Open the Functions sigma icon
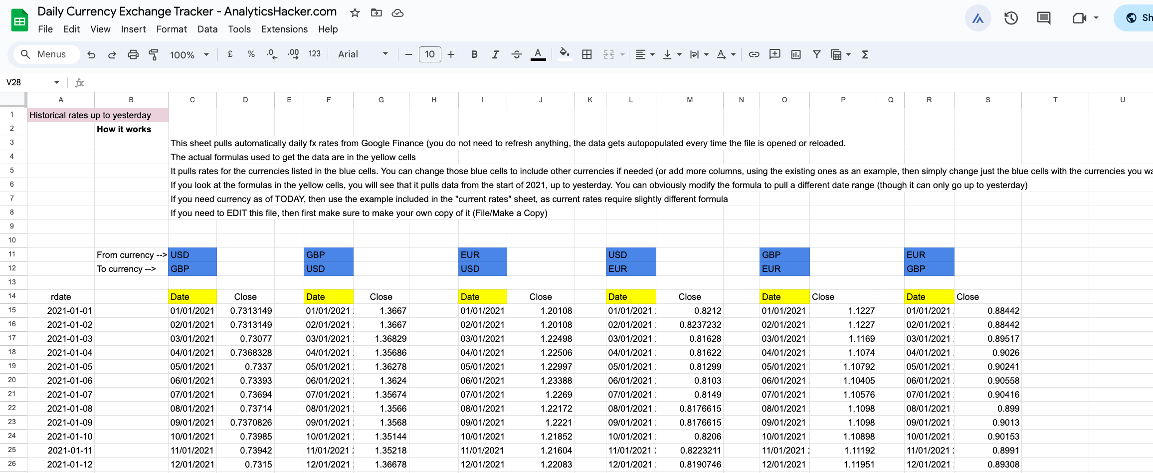 pyautogui.click(x=865, y=55)
